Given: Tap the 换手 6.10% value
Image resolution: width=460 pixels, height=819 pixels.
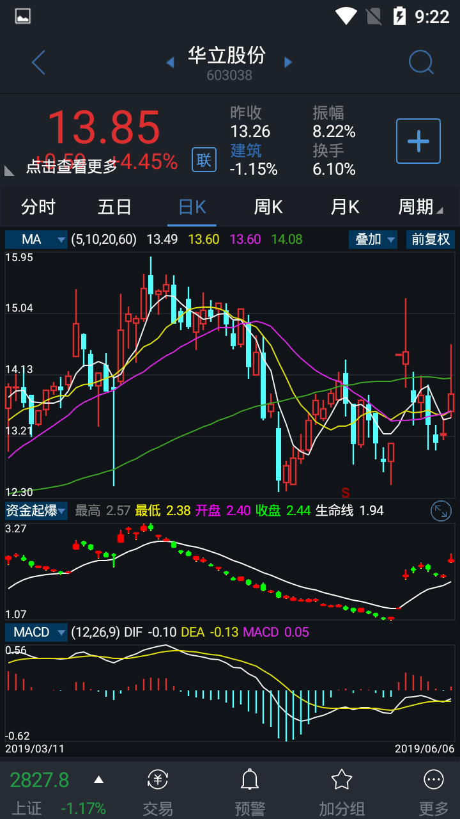Looking at the screenshot, I should tap(334, 169).
